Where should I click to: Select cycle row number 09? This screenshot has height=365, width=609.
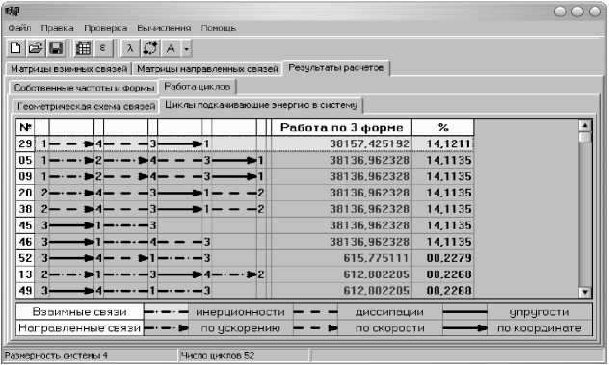[x=245, y=176]
